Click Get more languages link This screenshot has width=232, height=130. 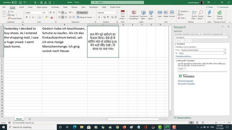pos(186,81)
